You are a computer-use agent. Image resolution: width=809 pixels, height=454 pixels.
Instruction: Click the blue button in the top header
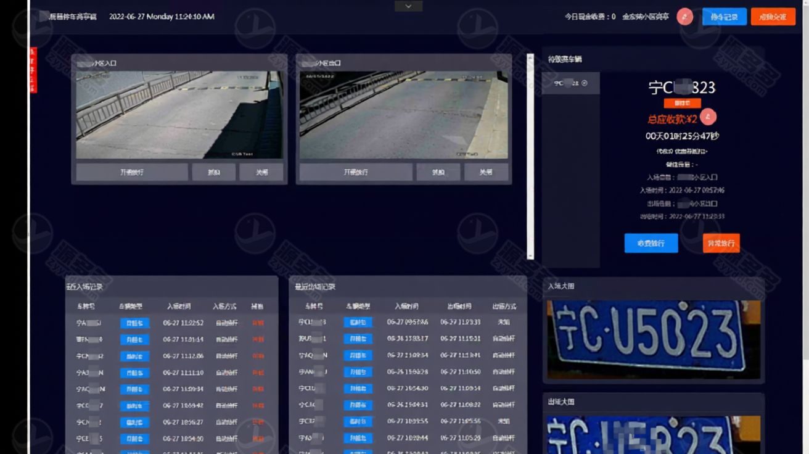click(725, 17)
